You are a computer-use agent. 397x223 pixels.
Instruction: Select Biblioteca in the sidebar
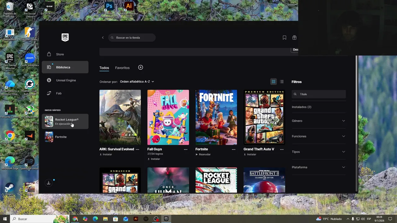tap(65, 67)
